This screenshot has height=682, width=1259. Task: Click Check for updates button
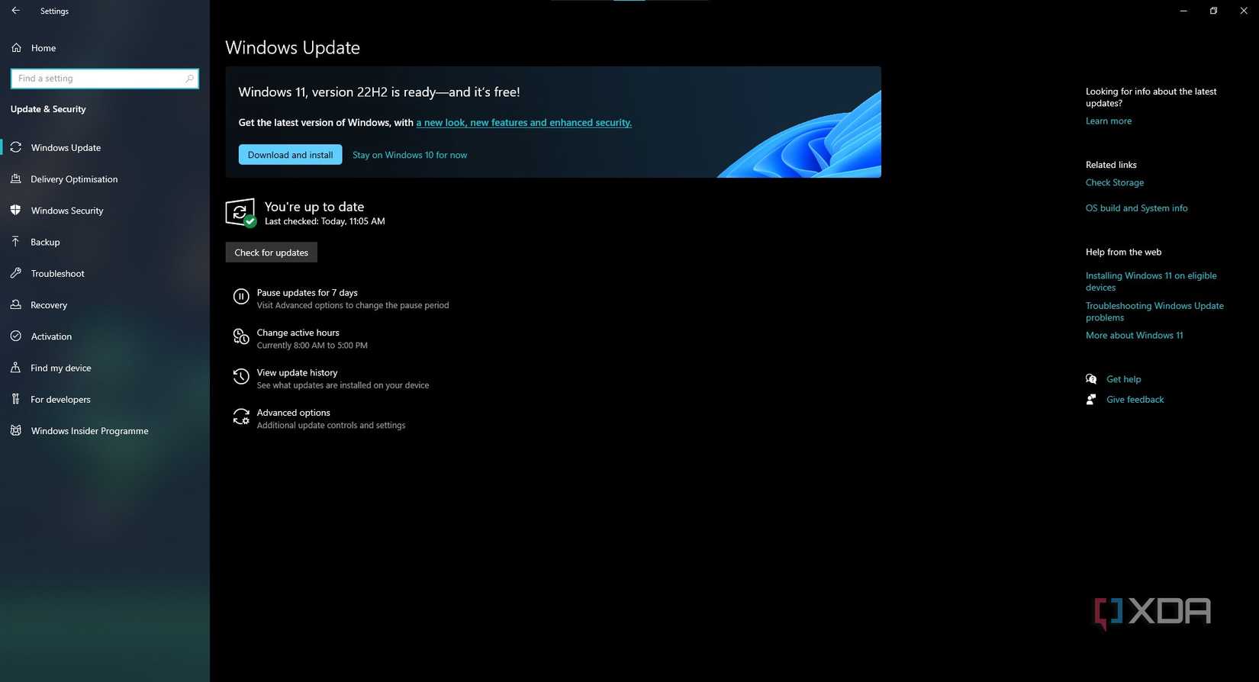click(271, 253)
